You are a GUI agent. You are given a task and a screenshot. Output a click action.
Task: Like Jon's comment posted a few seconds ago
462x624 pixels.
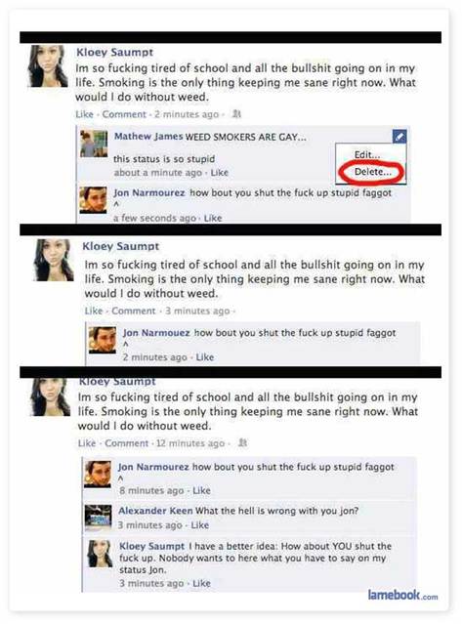[x=213, y=218]
